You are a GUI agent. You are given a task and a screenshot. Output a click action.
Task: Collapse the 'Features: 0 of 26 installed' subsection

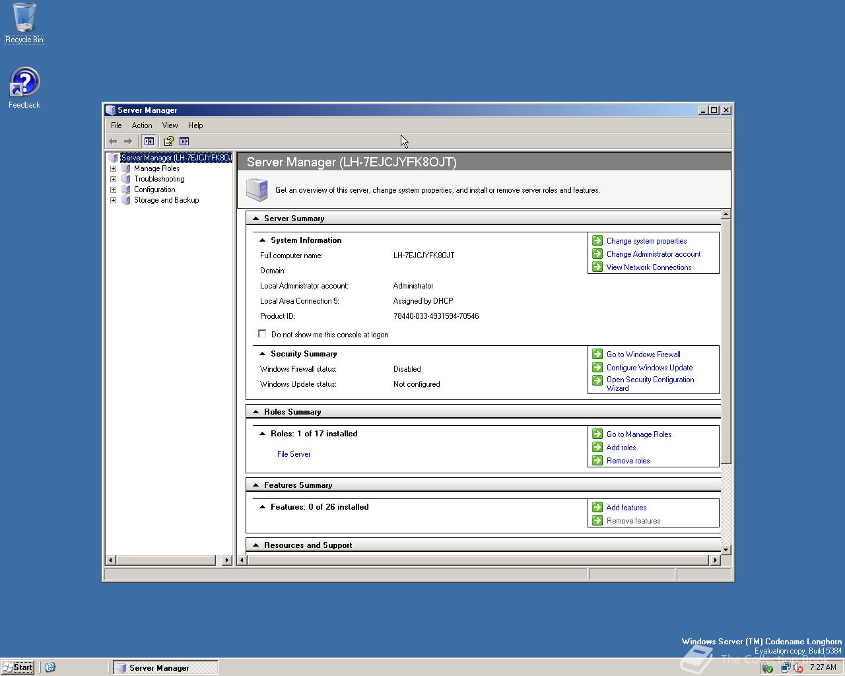click(262, 507)
